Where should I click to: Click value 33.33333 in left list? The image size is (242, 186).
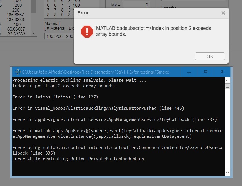(x=16, y=34)
